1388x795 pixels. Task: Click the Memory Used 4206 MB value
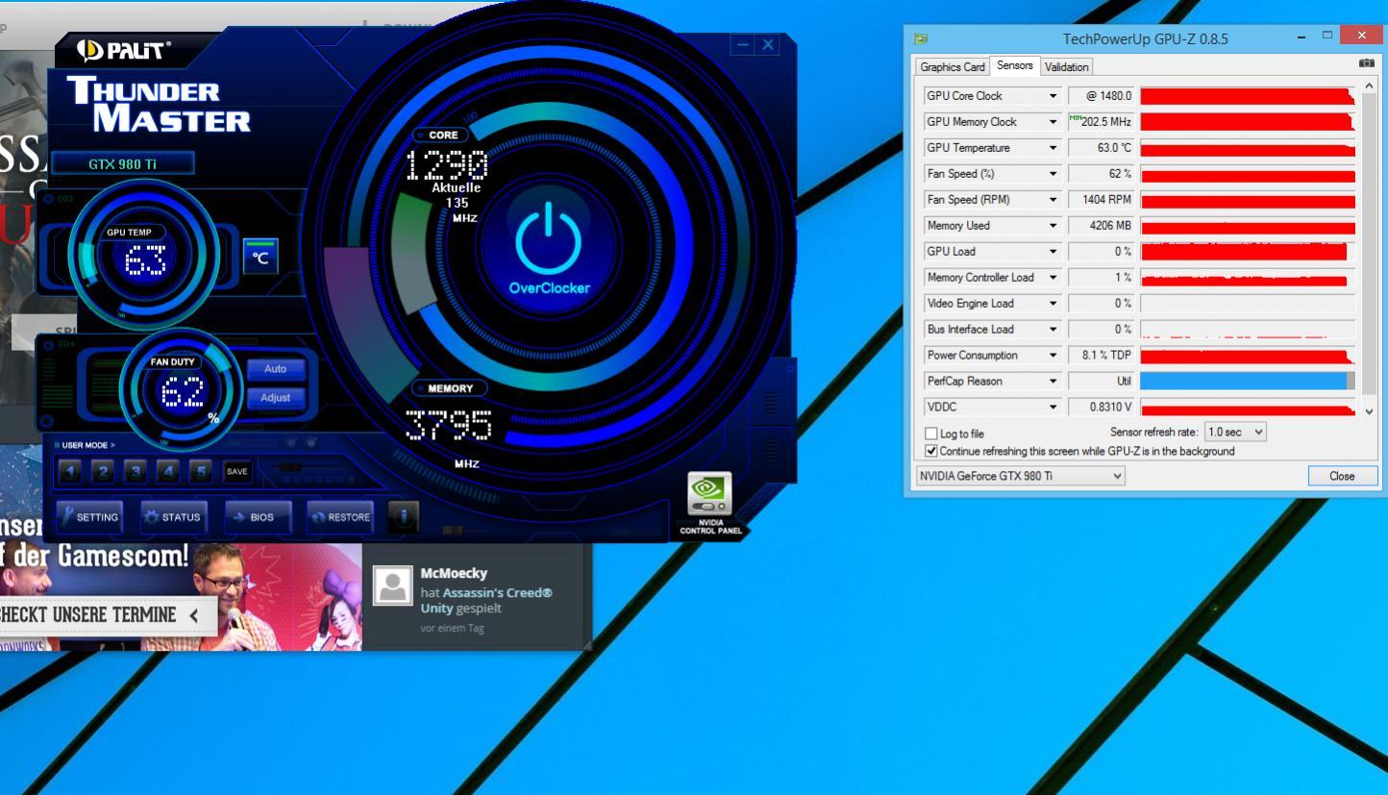pos(1102,226)
